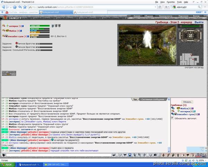208x167 pixels.
Task: Open the Favorites menu
Action: pyautogui.click(x=171, y=2)
